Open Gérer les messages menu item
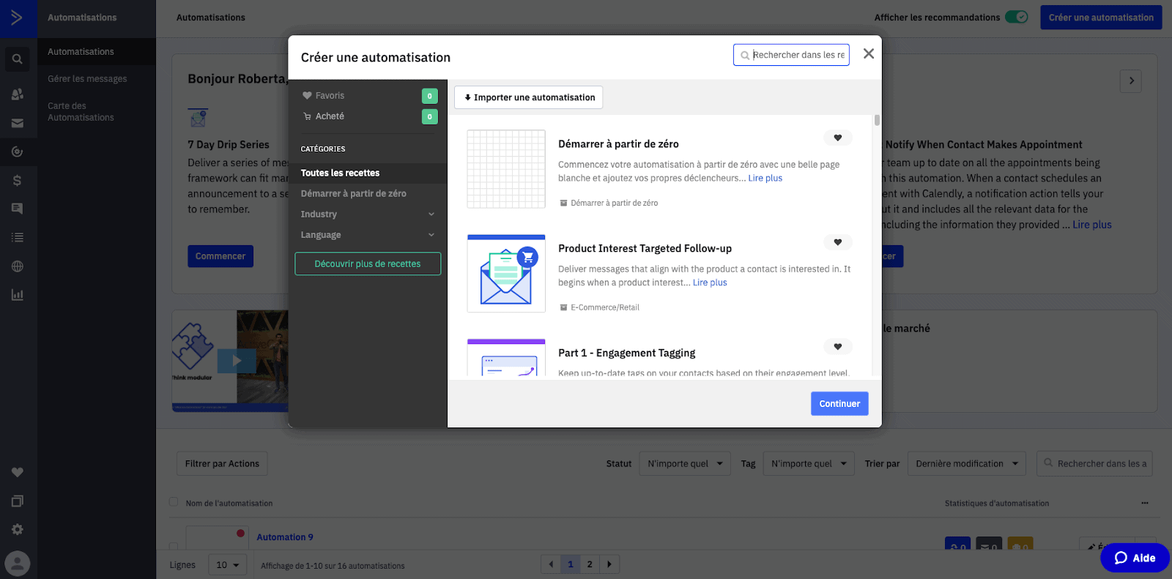Image resolution: width=1172 pixels, height=579 pixels. [x=87, y=79]
